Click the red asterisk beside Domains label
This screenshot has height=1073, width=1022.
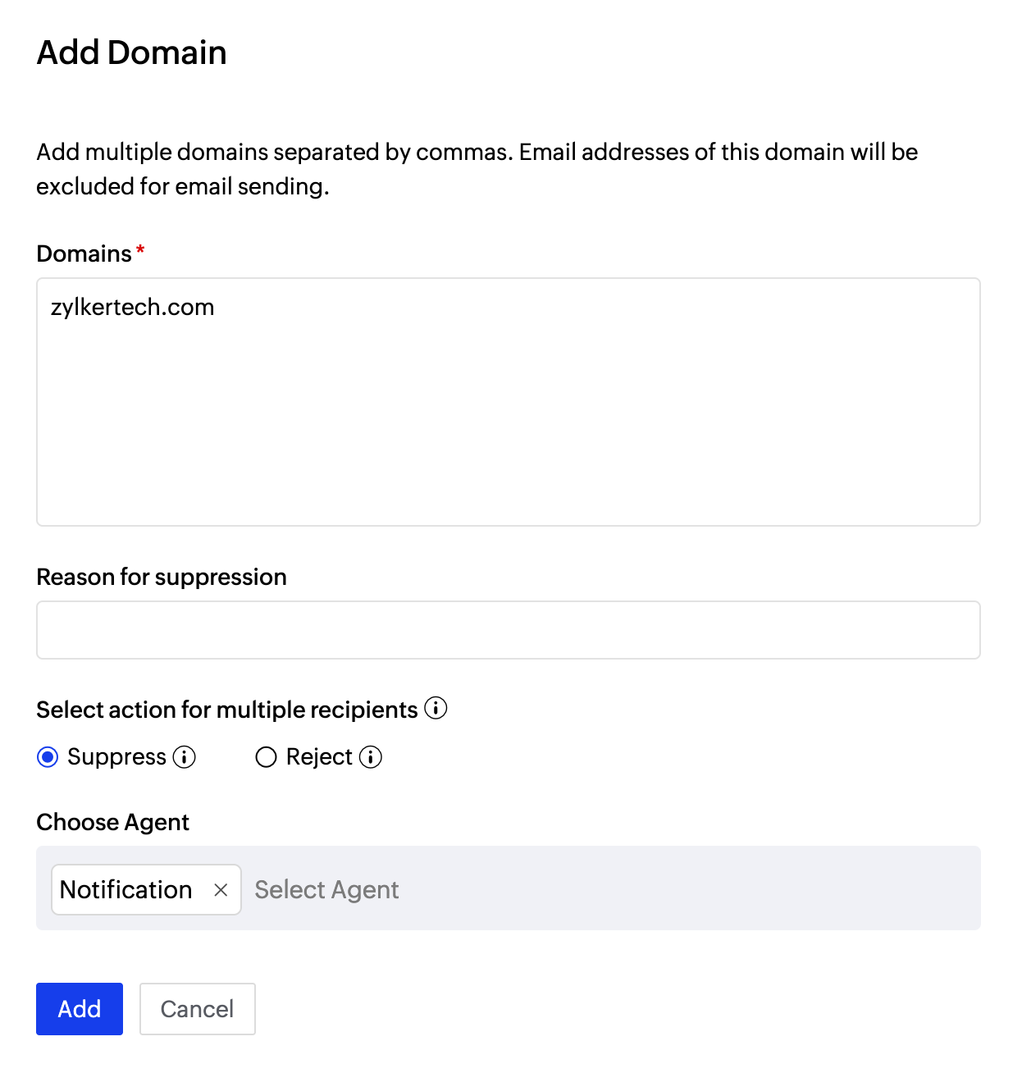click(140, 249)
